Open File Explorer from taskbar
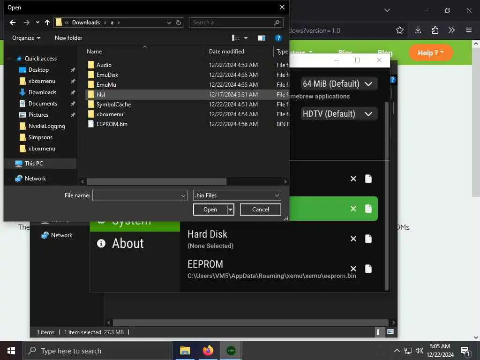This screenshot has width=480, height=360. (x=185, y=351)
